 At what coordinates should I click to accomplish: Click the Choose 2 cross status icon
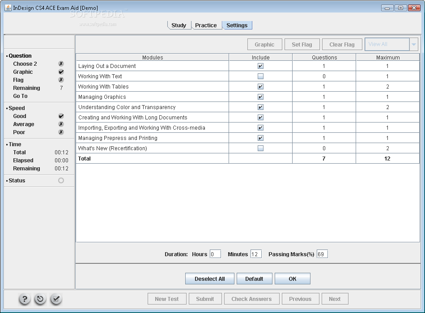61,63
